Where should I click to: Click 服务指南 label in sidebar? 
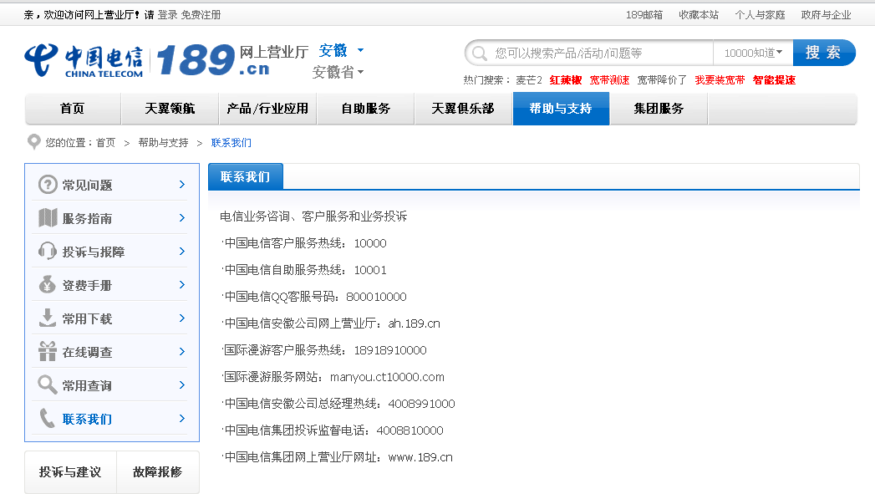(x=88, y=219)
